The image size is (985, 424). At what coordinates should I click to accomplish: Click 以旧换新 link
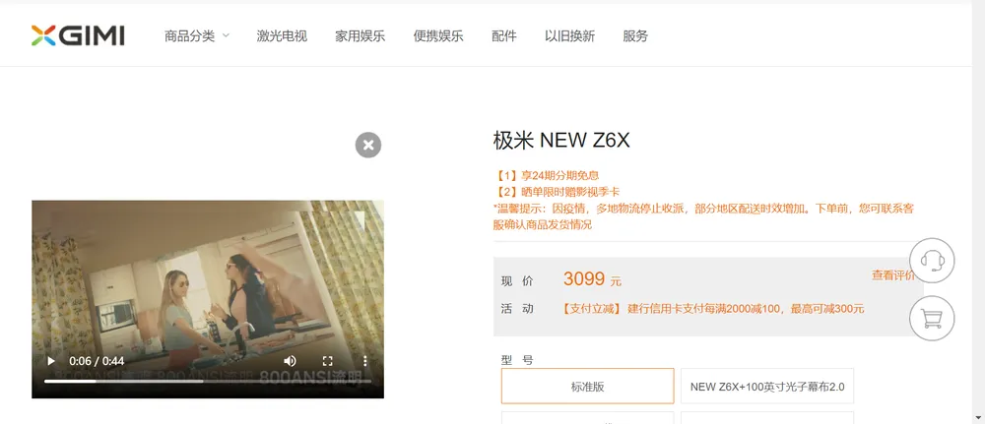[x=569, y=36]
